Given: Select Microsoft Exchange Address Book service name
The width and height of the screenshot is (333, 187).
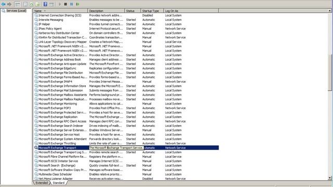Looking at the screenshot, I should tap(60, 59).
